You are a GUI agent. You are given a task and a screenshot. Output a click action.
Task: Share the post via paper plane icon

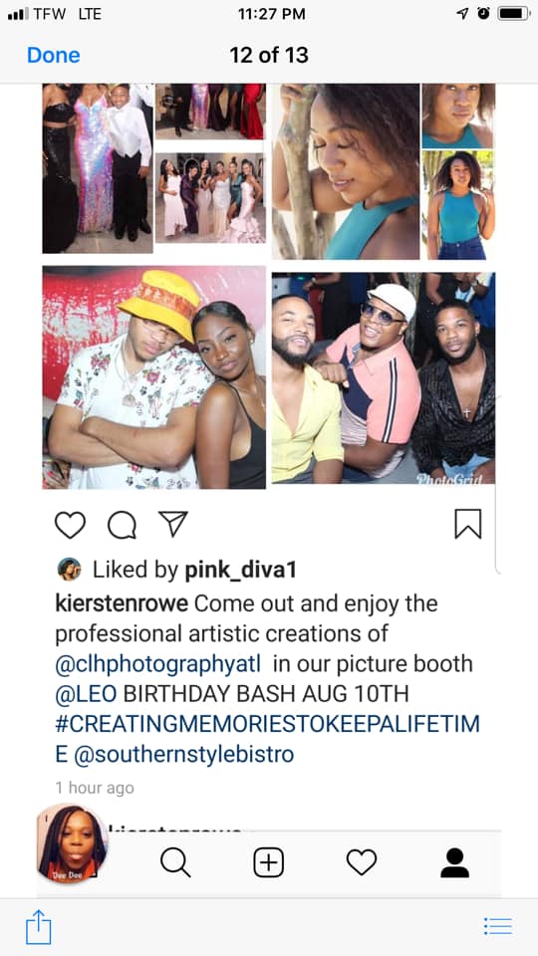(173, 524)
